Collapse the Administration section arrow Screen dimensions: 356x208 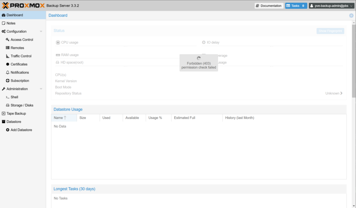[x=41, y=89]
